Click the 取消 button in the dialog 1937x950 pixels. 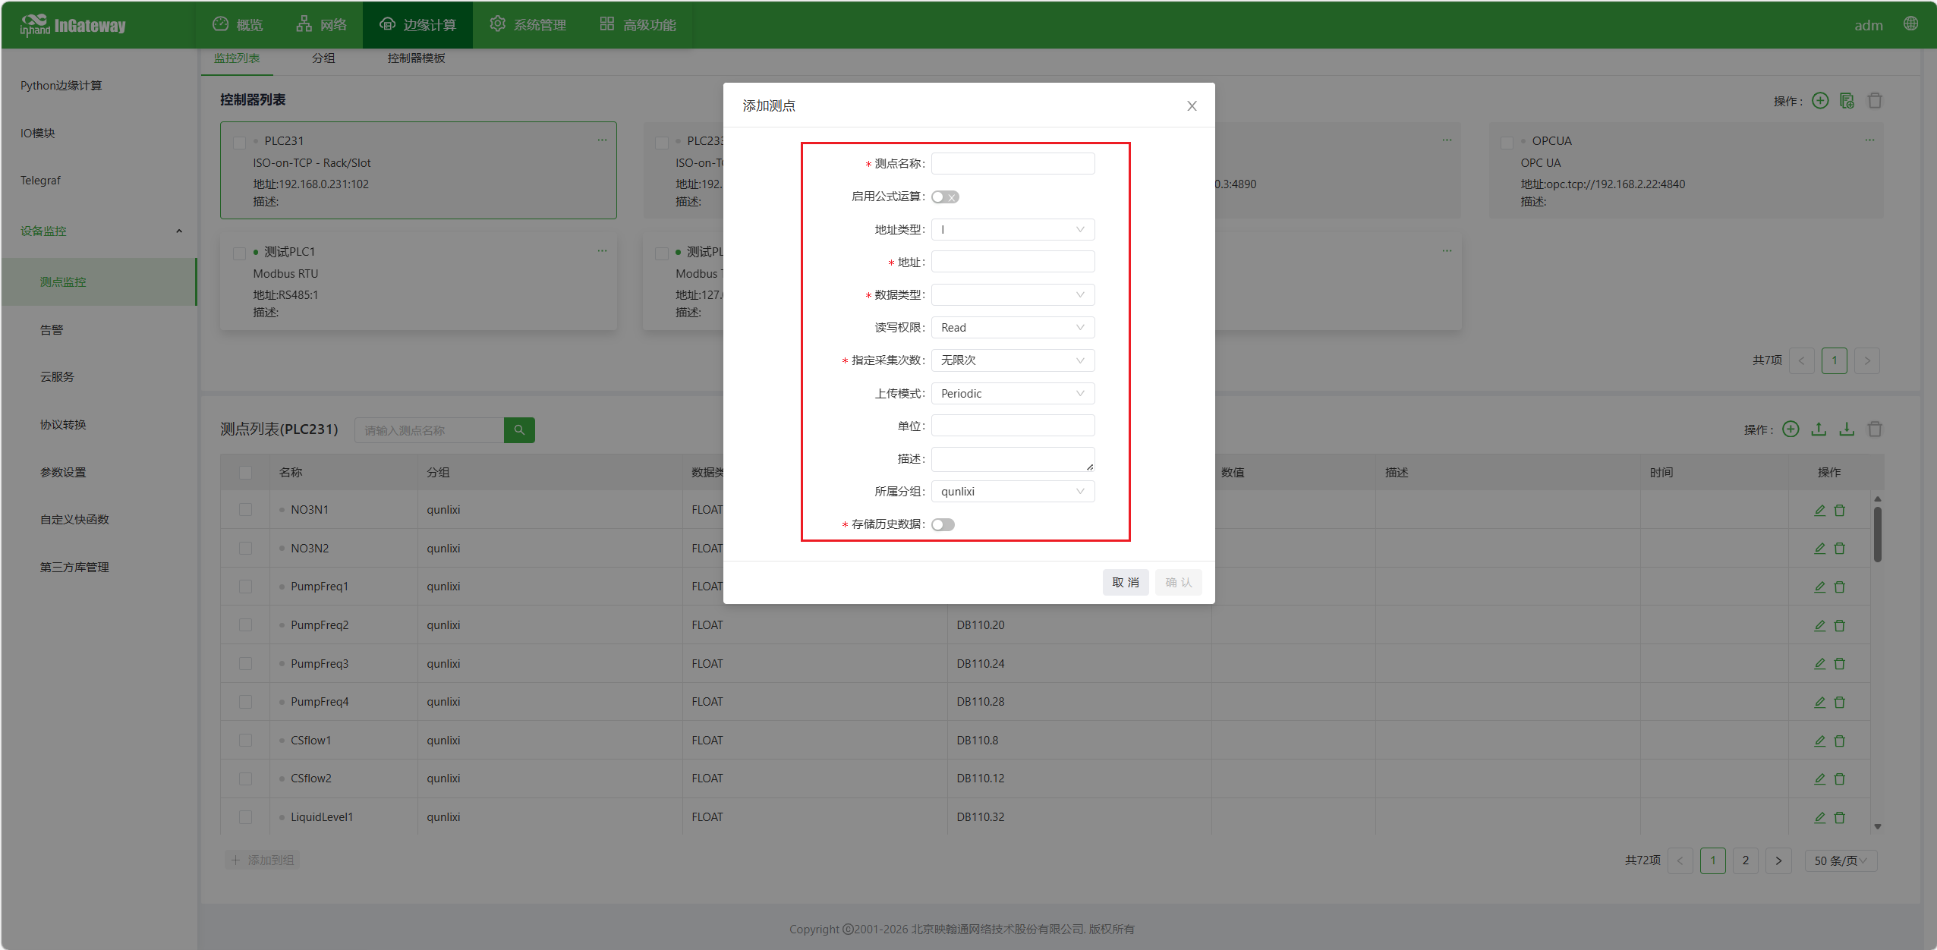point(1126,583)
